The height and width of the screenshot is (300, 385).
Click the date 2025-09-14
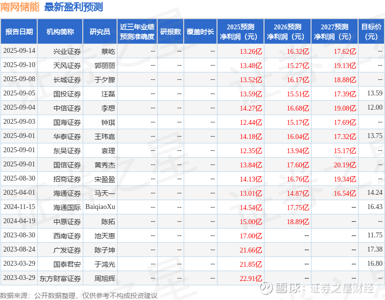(x=19, y=51)
